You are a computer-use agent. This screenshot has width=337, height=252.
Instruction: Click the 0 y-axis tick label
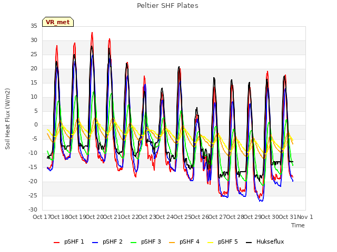36,125
